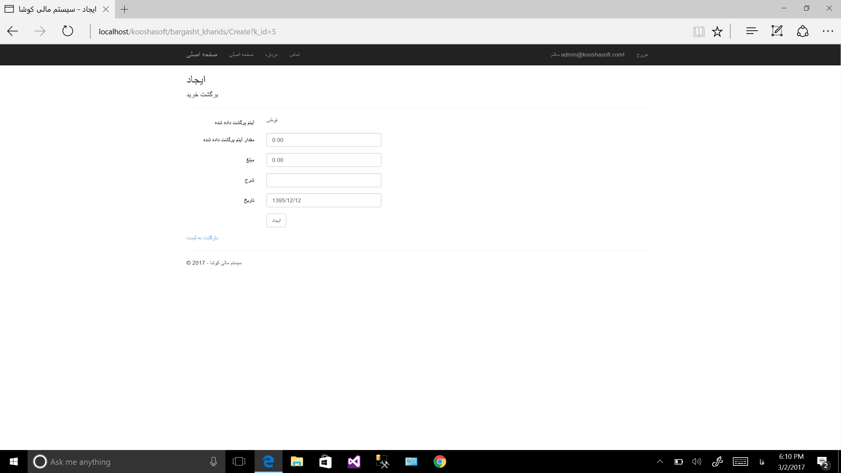841x473 pixels.
Task: Open Edge share icon
Action: click(x=802, y=31)
